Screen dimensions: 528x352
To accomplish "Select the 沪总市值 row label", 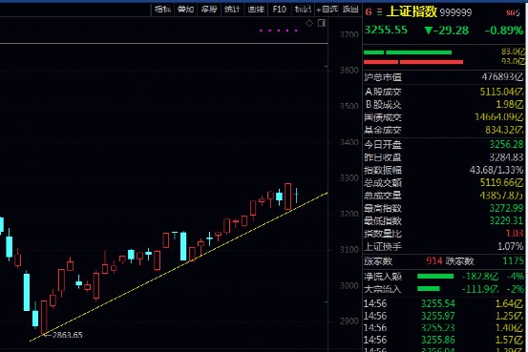I will (383, 77).
